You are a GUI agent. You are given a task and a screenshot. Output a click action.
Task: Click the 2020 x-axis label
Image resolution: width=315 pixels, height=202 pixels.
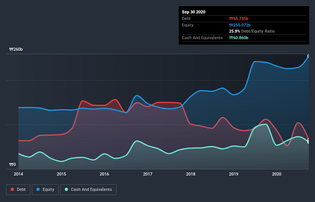(276, 174)
